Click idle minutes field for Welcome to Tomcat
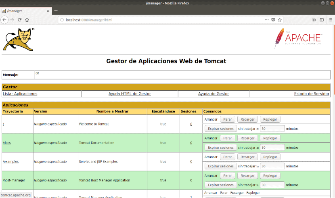The width and height of the screenshot is (335, 198). coord(272,129)
